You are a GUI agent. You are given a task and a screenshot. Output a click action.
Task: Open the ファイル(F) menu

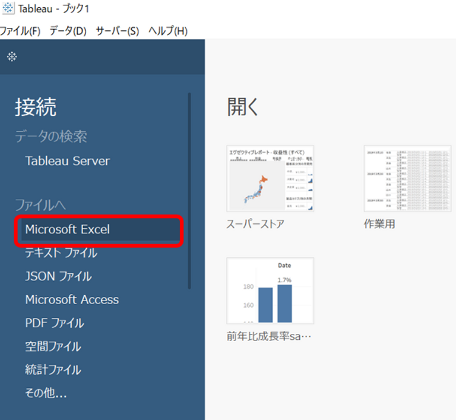(x=20, y=31)
